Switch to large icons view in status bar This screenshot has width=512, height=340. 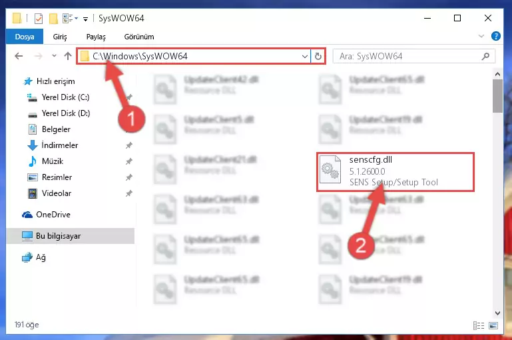click(493, 325)
